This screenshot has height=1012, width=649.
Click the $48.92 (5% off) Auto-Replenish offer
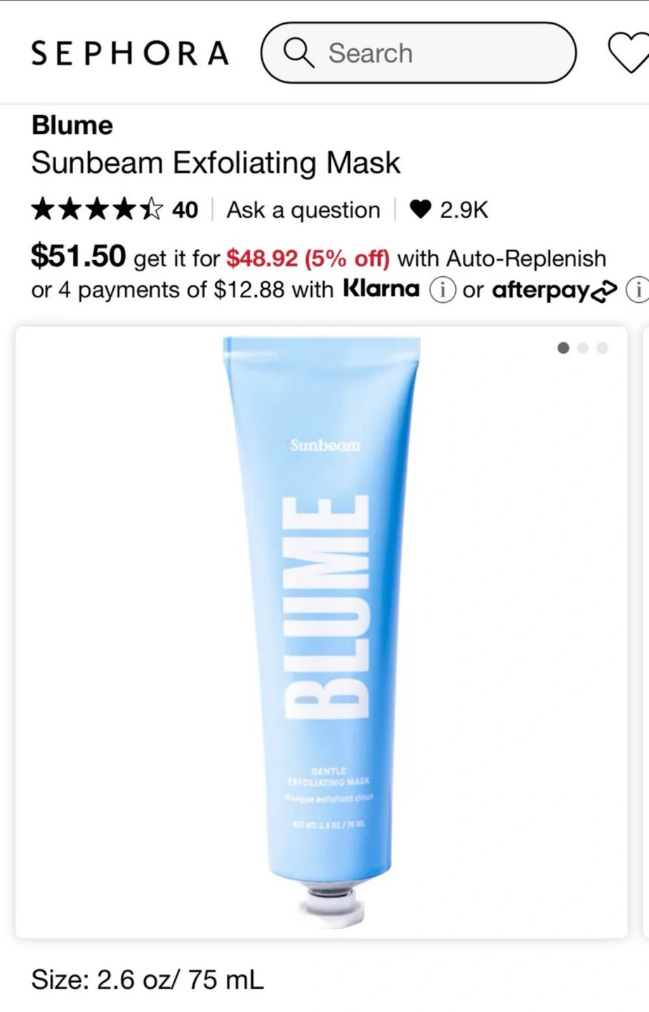(308, 259)
